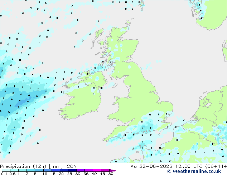Viewport: 227px width, 175px height.
Task: Select the 25–30 mm navy legend swatch
Action: (72, 170)
